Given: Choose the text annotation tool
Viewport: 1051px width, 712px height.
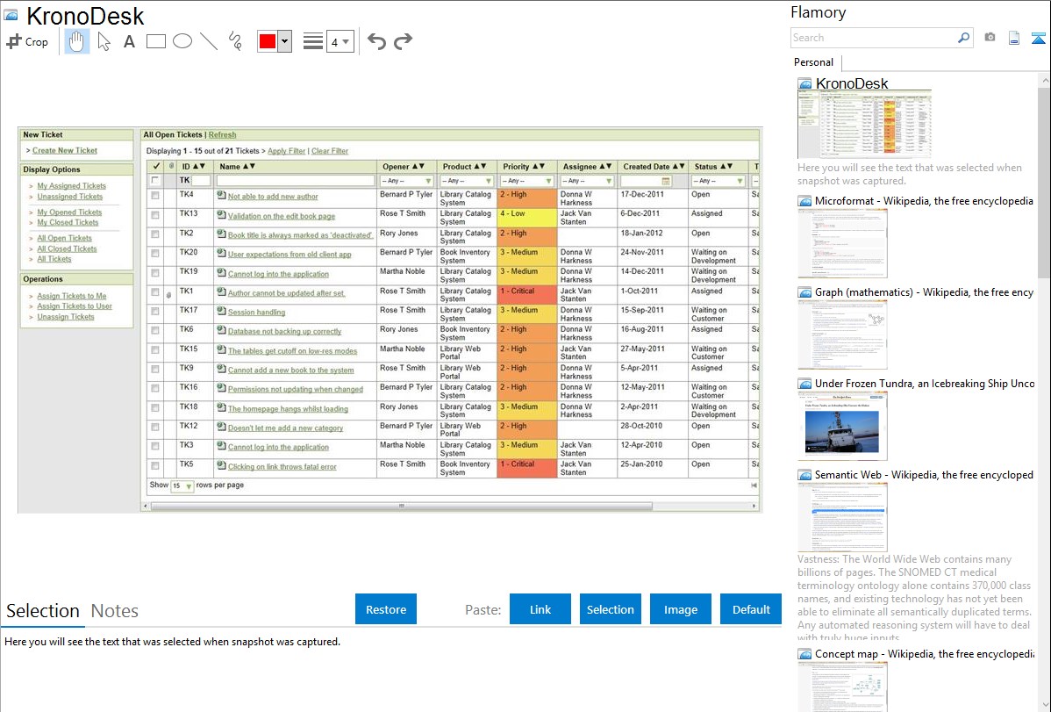Looking at the screenshot, I should (129, 41).
